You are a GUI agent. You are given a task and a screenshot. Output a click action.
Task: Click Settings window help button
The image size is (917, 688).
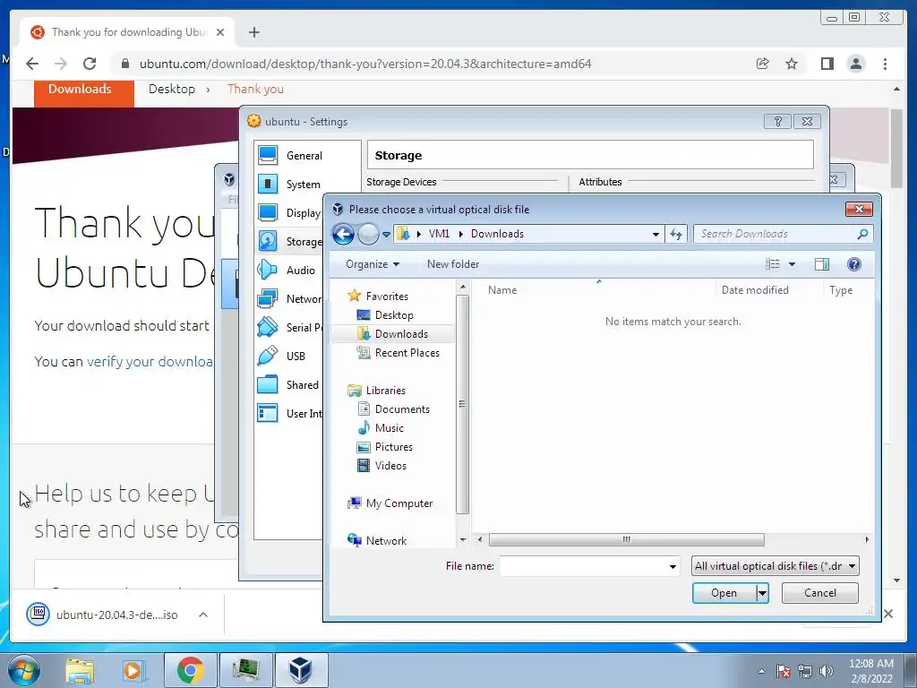[777, 121]
